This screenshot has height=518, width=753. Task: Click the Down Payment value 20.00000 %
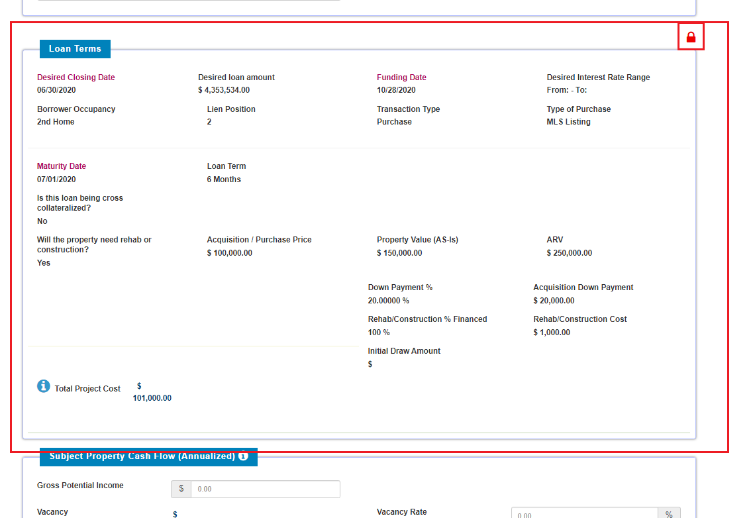(388, 301)
